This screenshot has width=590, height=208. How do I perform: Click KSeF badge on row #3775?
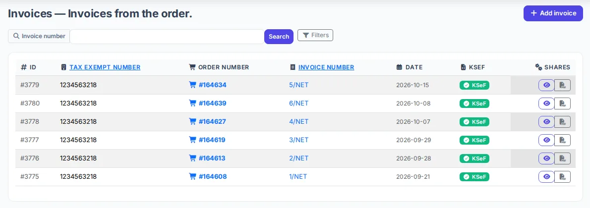[474, 177]
